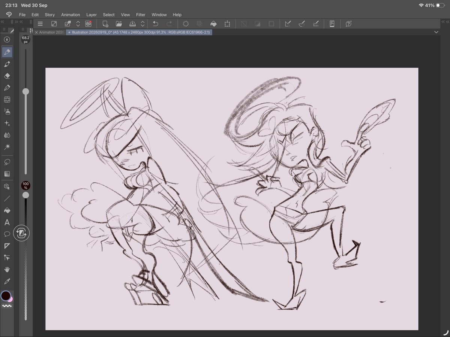Toggle Snap to Ruler

(x=288, y=24)
